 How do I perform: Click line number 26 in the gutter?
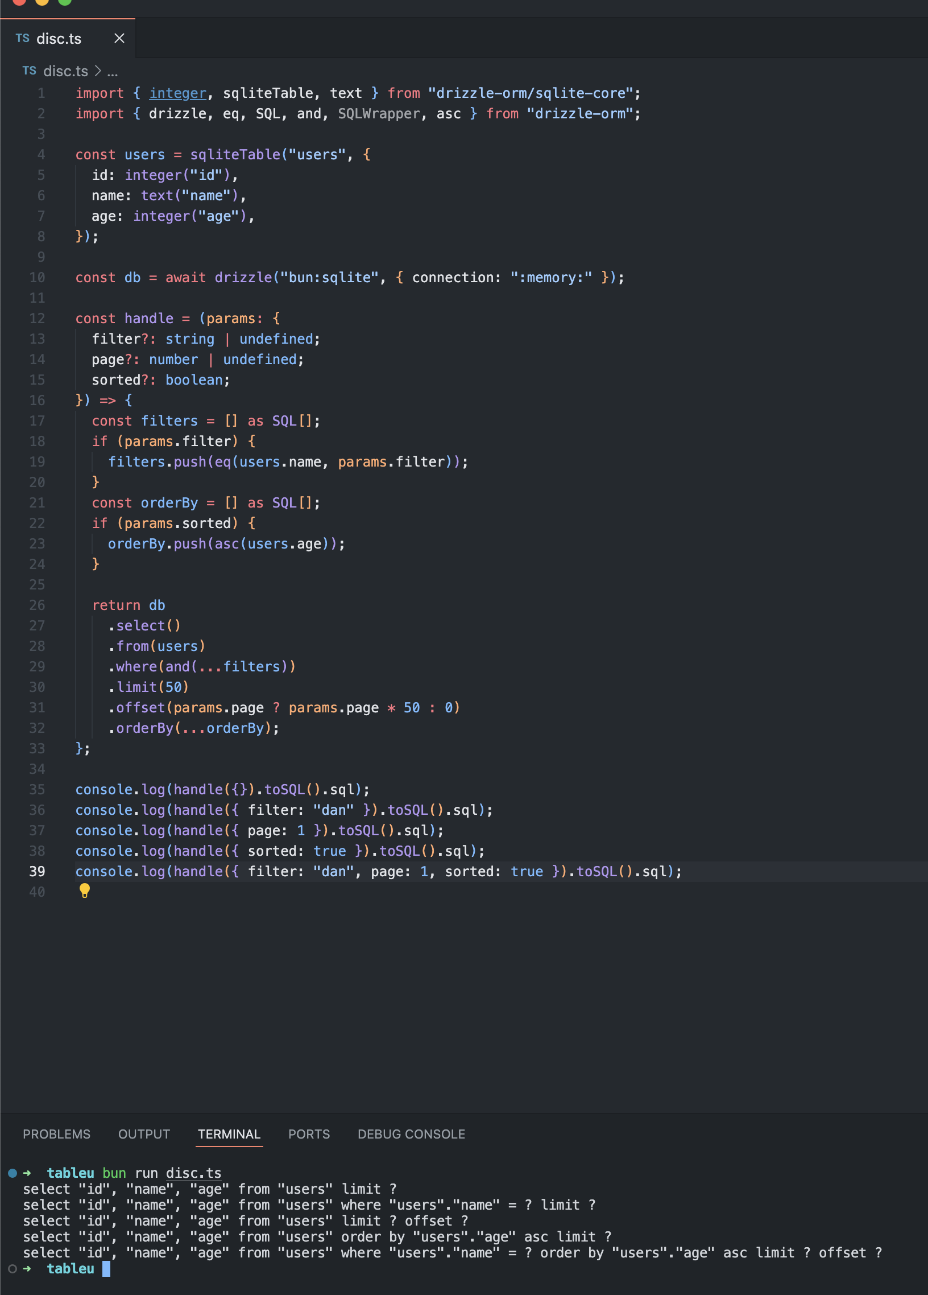[37, 605]
